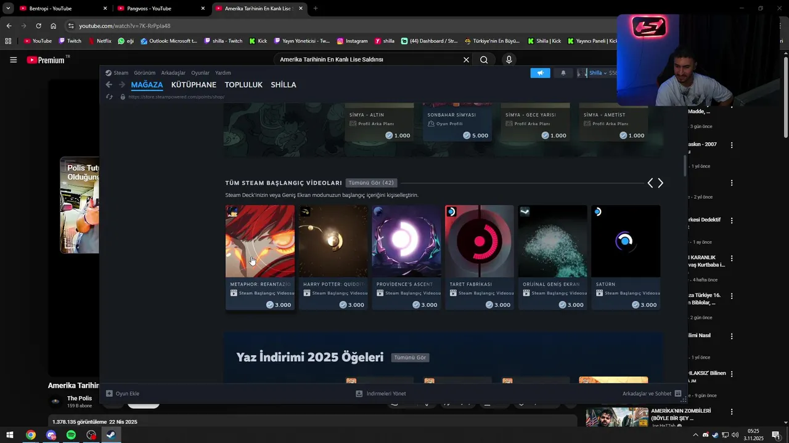Viewport: 789px width, 443px height.
Task: Open the SHİLLA profile tab
Action: (284, 85)
